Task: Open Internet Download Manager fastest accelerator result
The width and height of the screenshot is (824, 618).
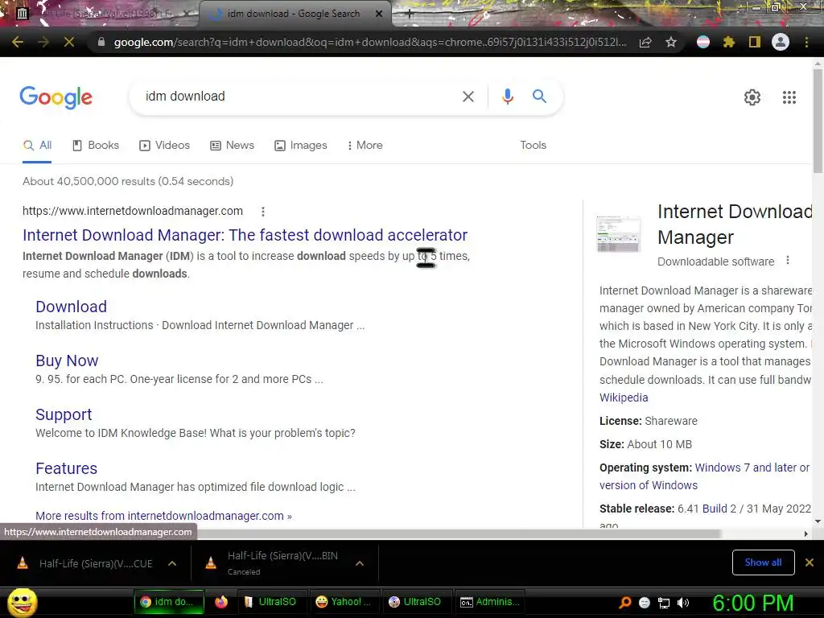Action: pyautogui.click(x=245, y=235)
